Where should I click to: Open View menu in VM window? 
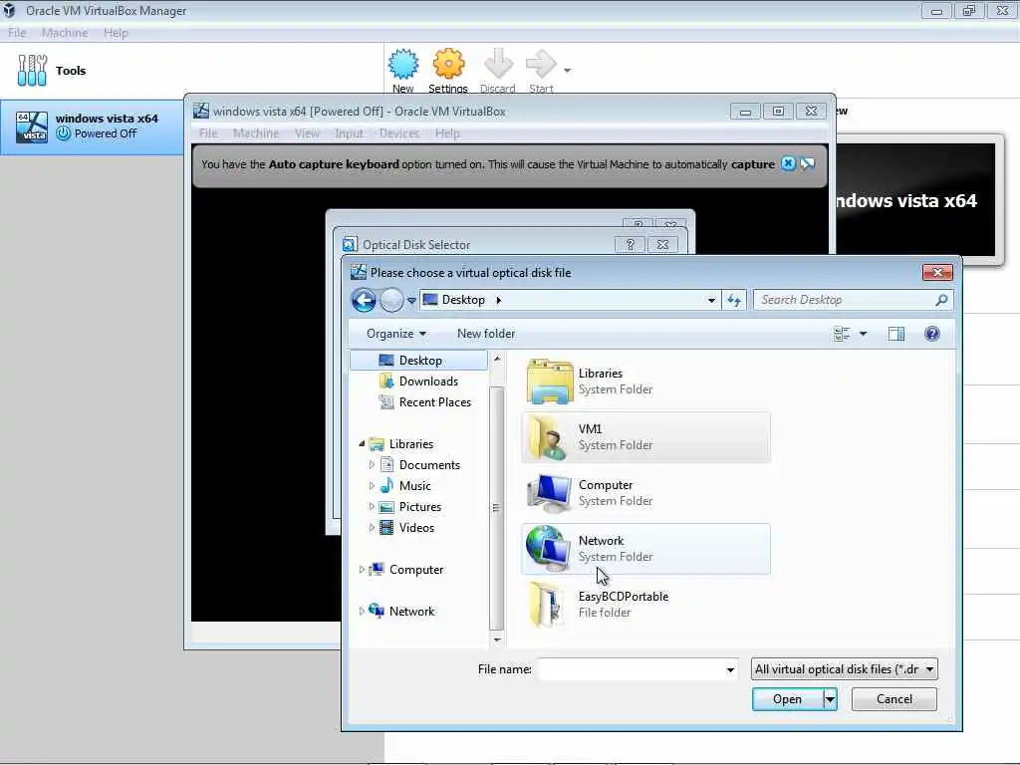(x=307, y=133)
